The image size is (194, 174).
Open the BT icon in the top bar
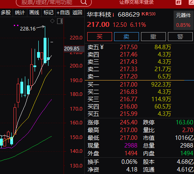click(179, 2)
